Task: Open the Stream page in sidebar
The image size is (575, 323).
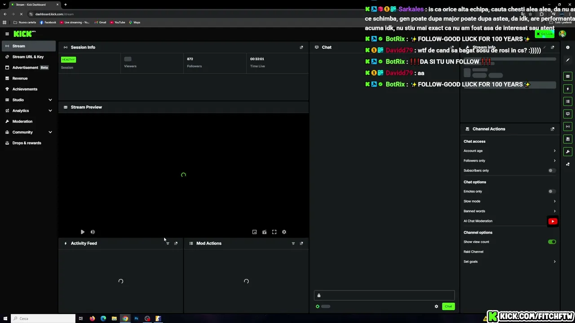Action: pos(29,46)
